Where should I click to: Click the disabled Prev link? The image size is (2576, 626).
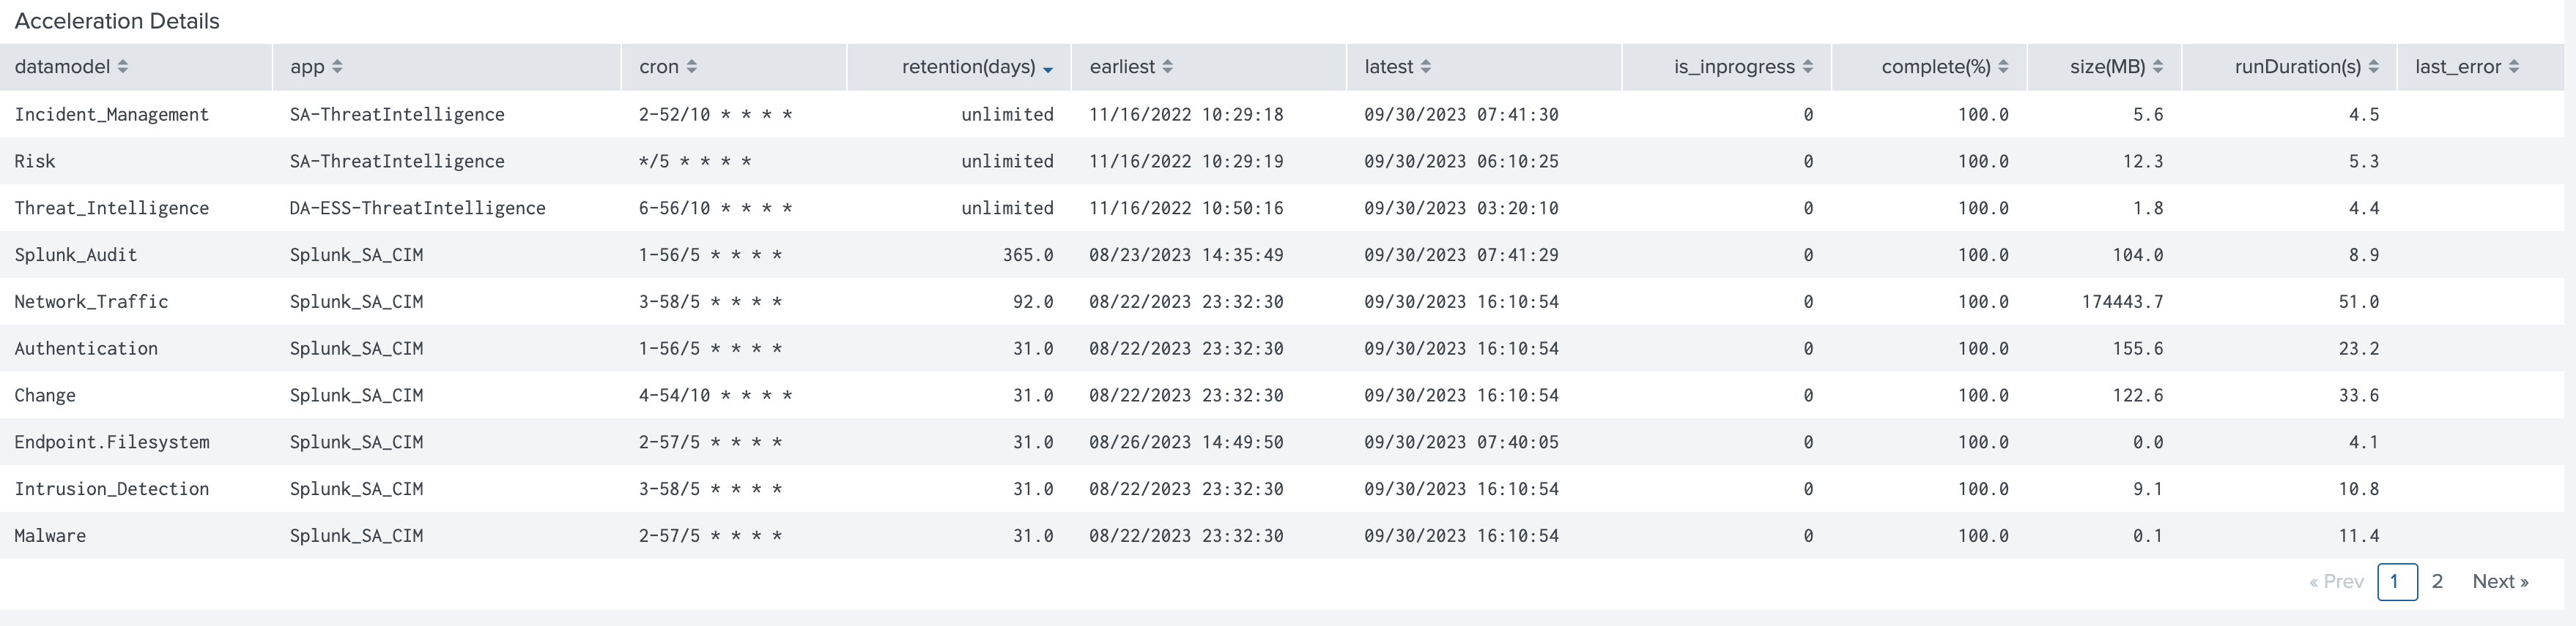tap(2336, 582)
